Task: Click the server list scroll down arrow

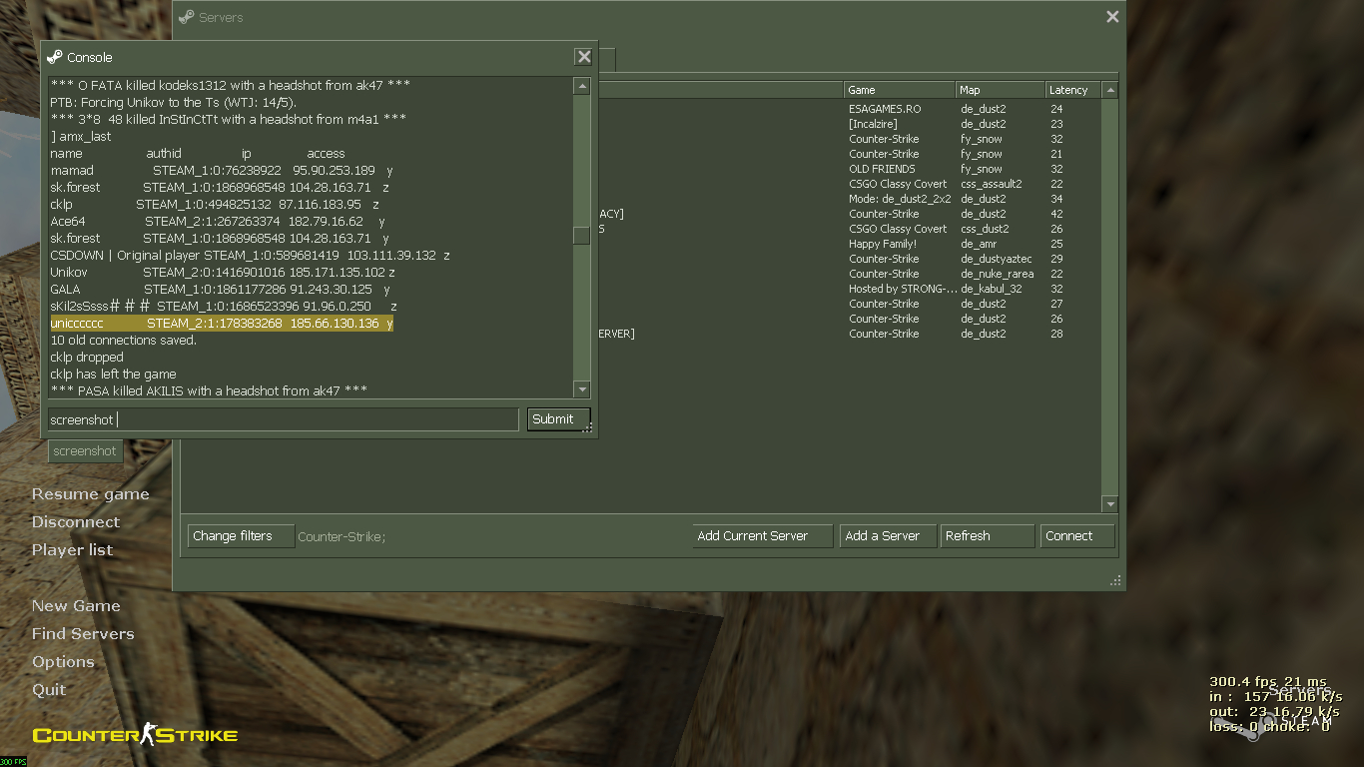Action: (x=1109, y=504)
